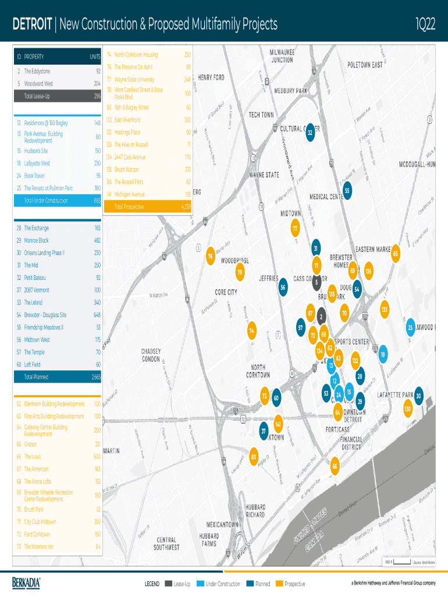Select orange marker 66 near the riverfront

coord(335,466)
